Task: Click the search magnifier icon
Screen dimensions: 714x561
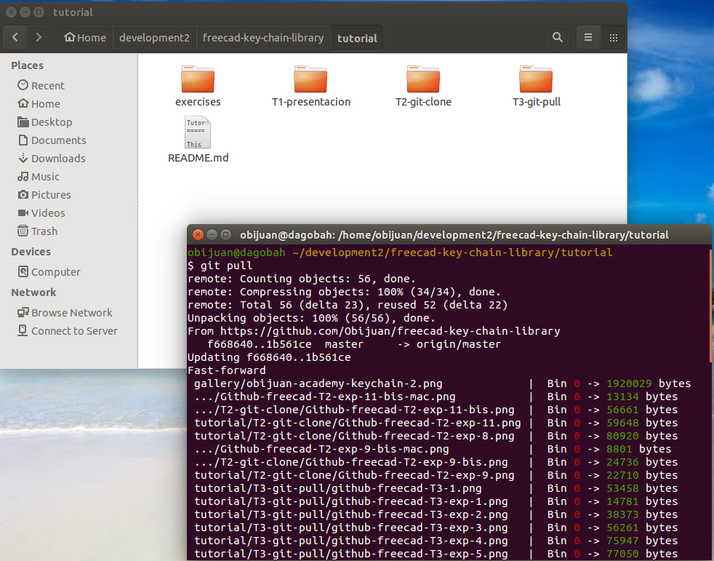Action: click(557, 37)
